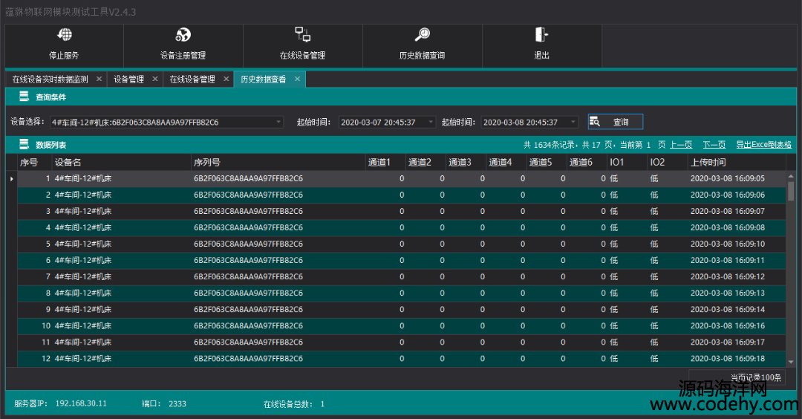Select the row with time 2020-03-08 16:09:16
This screenshot has height=419, width=802.
click(402, 326)
